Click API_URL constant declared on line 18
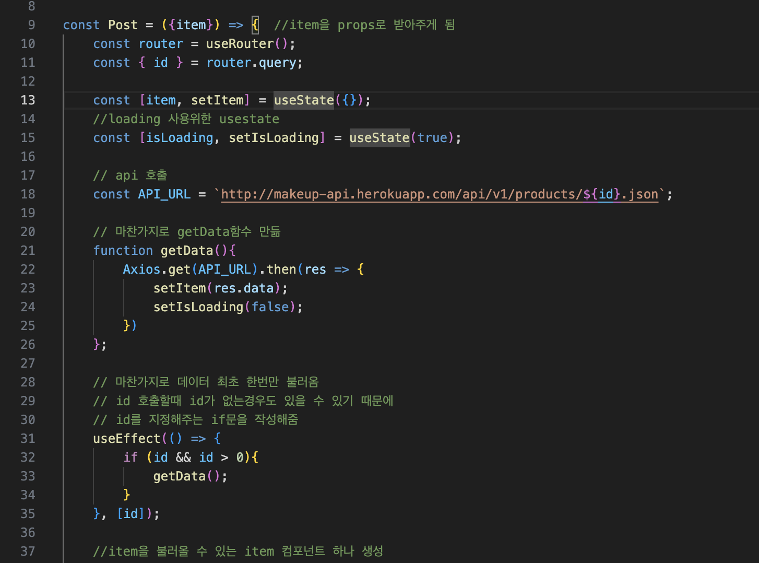The width and height of the screenshot is (759, 563). coord(164,194)
